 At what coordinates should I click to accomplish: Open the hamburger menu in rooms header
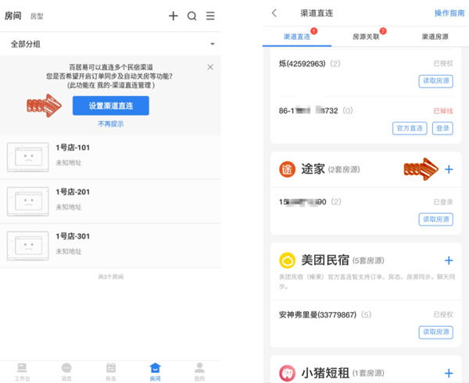click(x=210, y=16)
